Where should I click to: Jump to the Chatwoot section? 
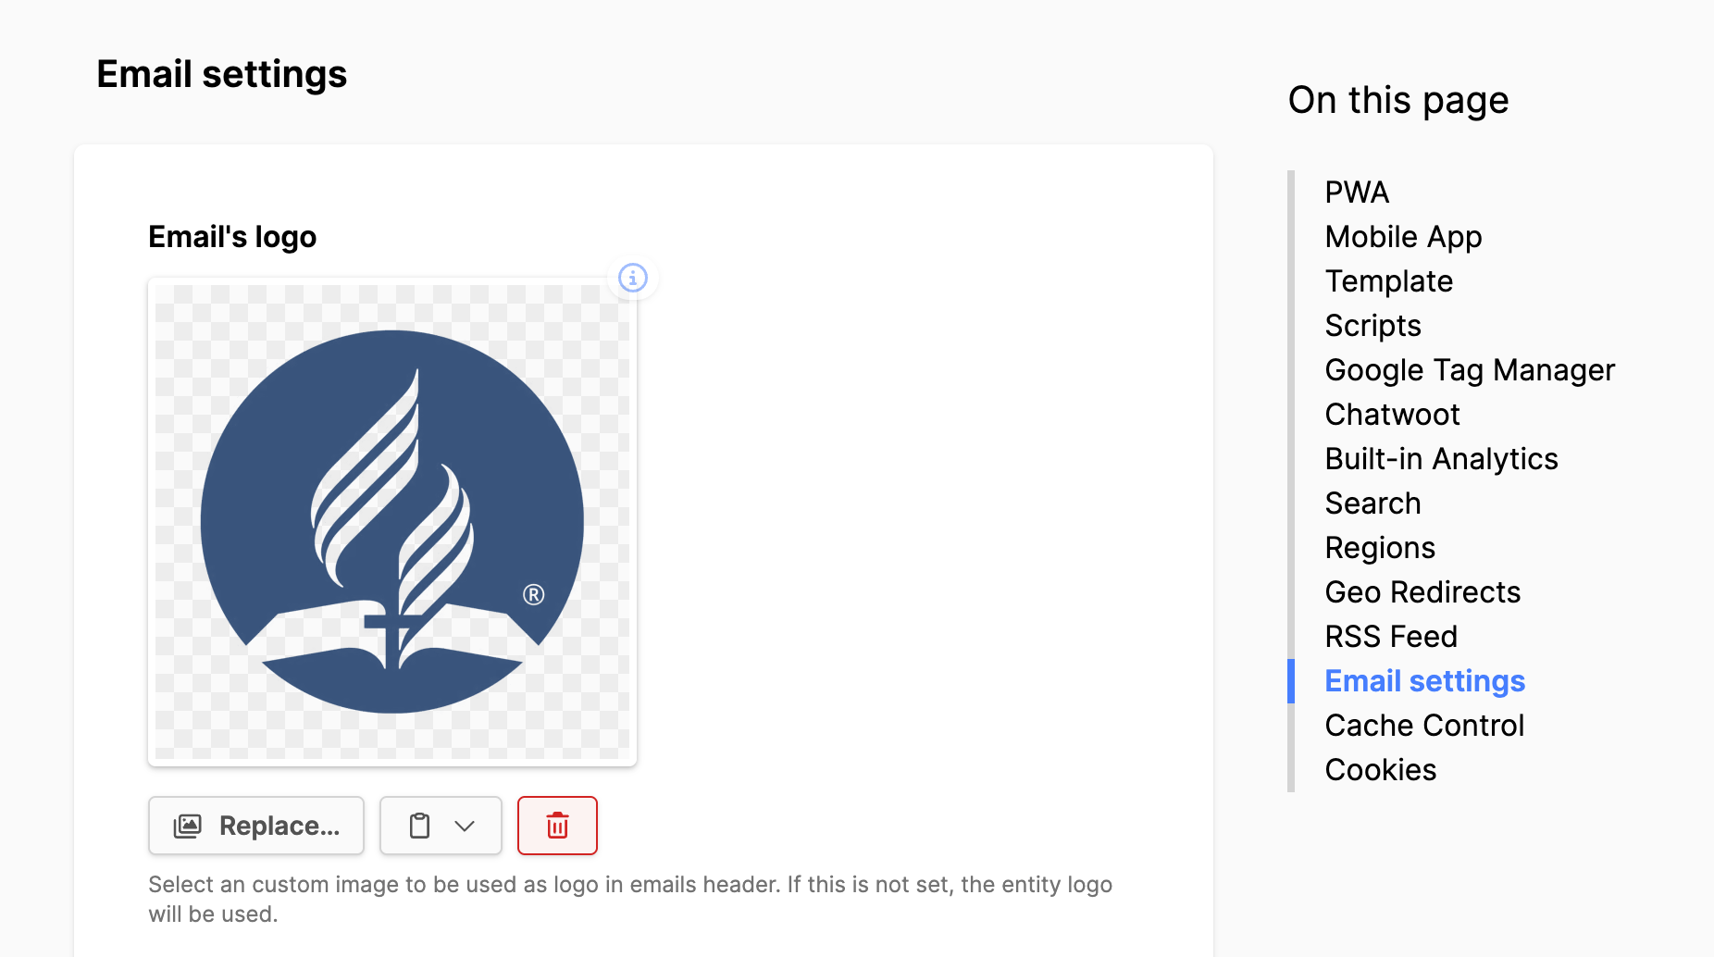1392,415
